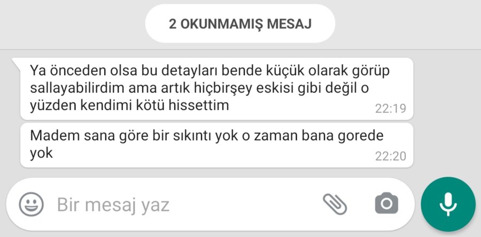Tap the paperclip attachment icon

click(x=335, y=204)
